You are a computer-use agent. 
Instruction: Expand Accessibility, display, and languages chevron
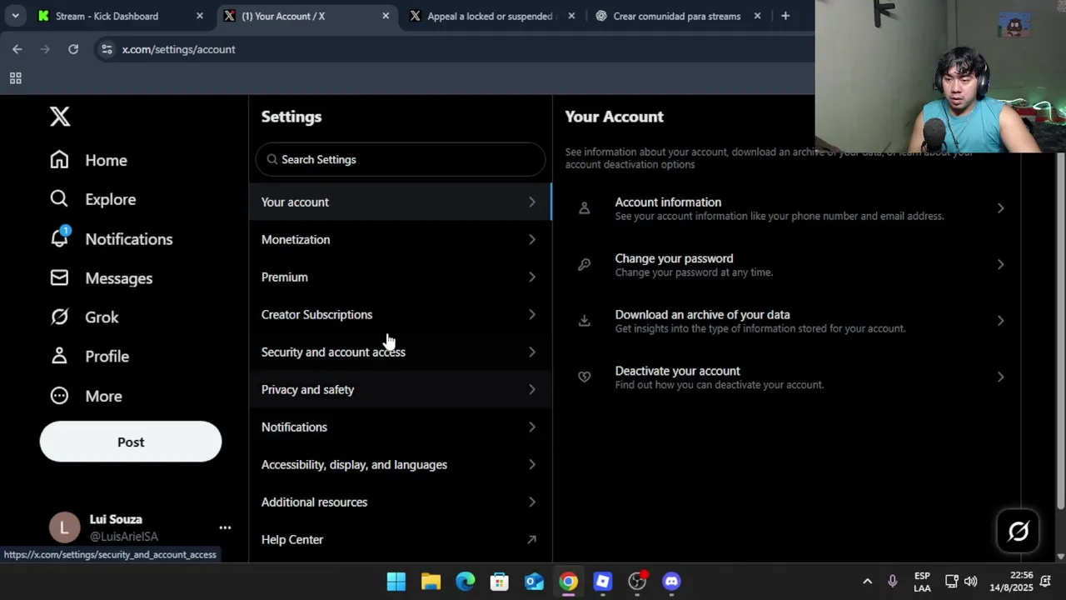532,465
